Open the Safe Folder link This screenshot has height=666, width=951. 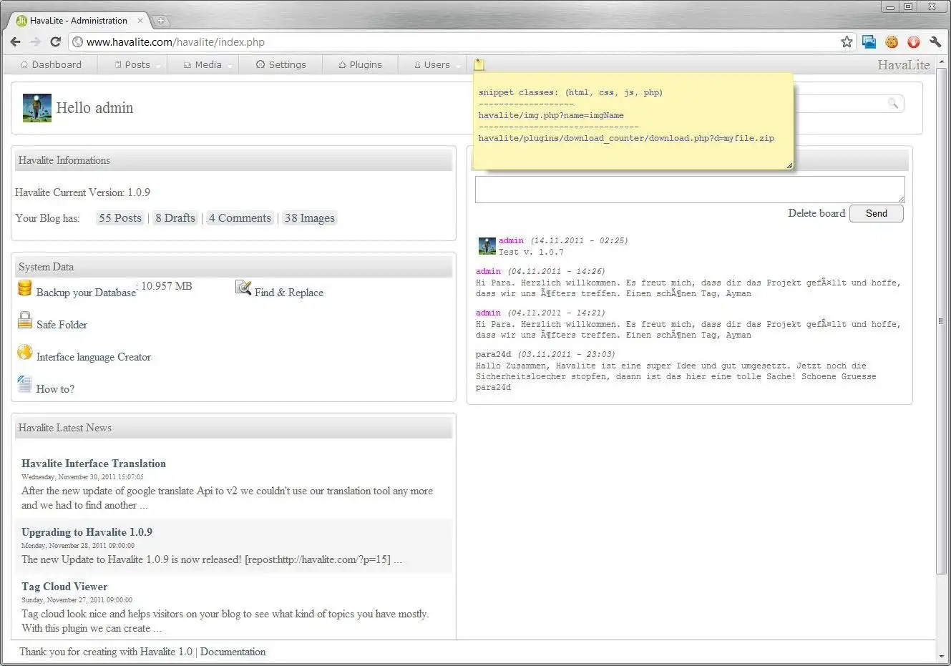[x=62, y=325]
